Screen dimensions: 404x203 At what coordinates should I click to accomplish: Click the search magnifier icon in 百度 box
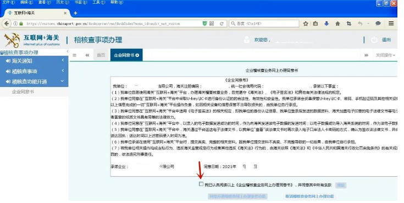(233, 24)
